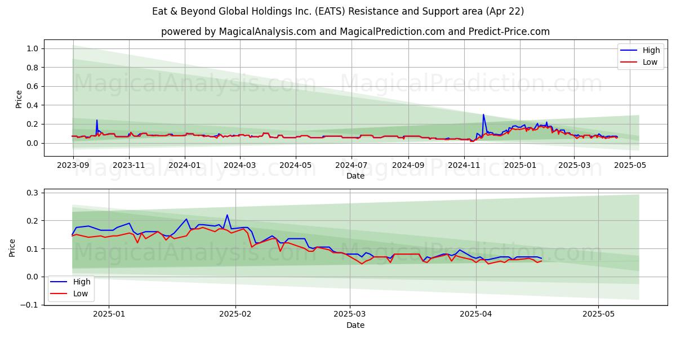Click the 'Price' y-axis label of the bottom chart

click(12, 248)
